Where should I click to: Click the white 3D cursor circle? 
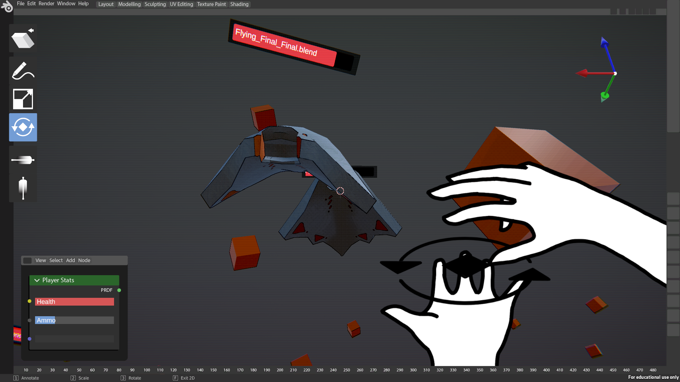340,191
